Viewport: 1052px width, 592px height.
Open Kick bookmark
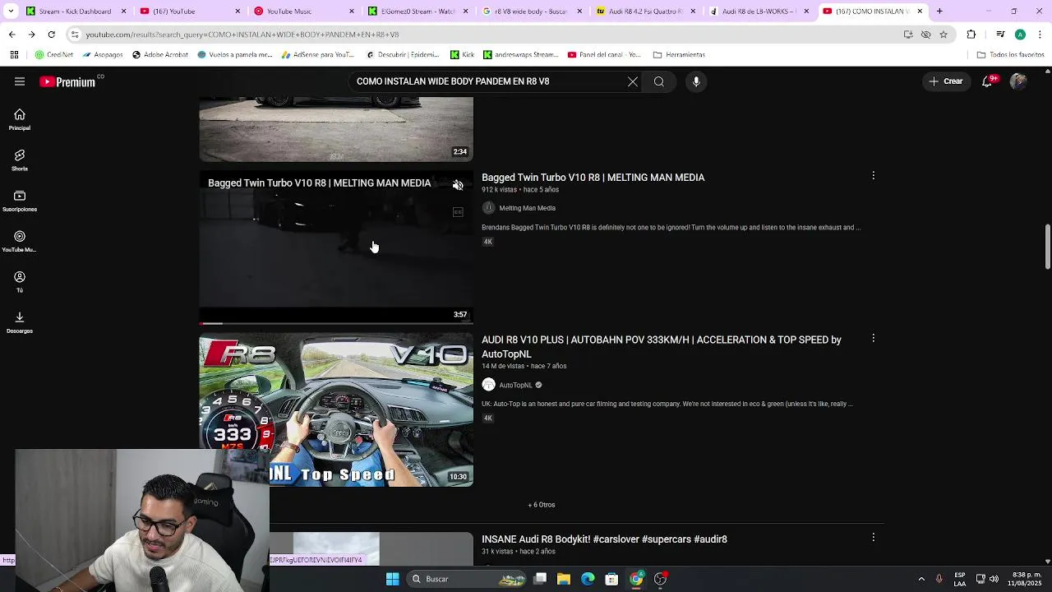pyautogui.click(x=462, y=55)
